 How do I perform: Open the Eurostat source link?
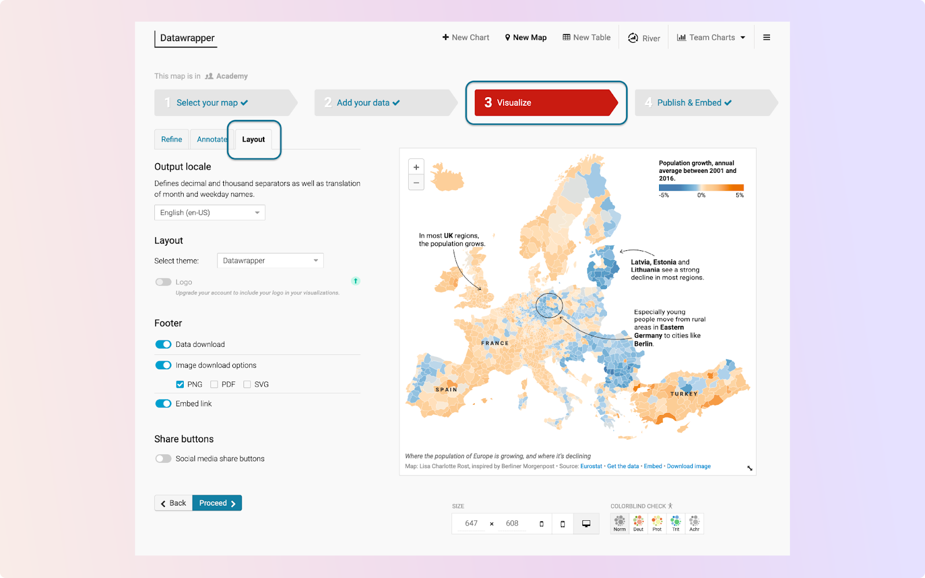point(591,466)
